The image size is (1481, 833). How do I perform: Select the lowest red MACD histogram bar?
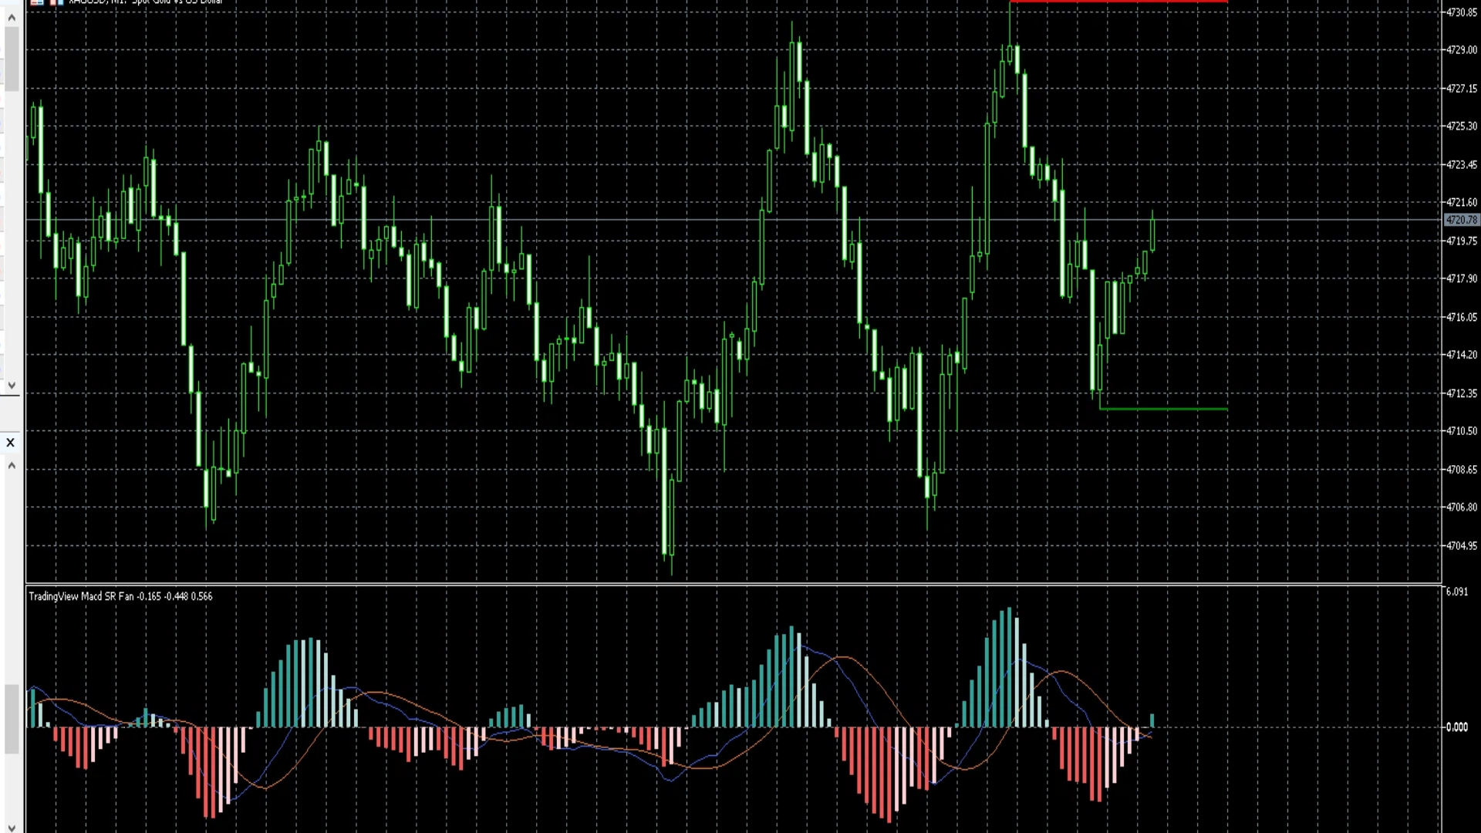[x=889, y=774]
